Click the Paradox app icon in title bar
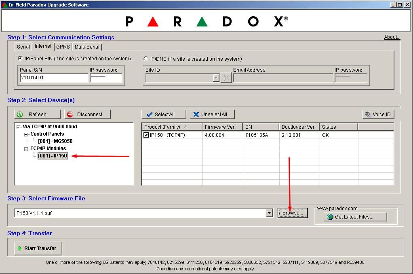Image resolution: width=413 pixels, height=274 pixels. click(x=4, y=4)
